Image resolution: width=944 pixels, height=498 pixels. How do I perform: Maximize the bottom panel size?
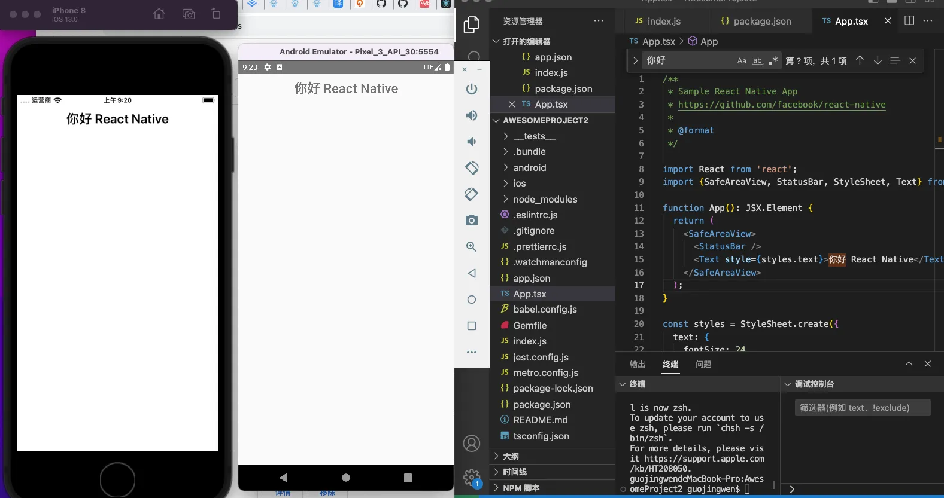(909, 364)
